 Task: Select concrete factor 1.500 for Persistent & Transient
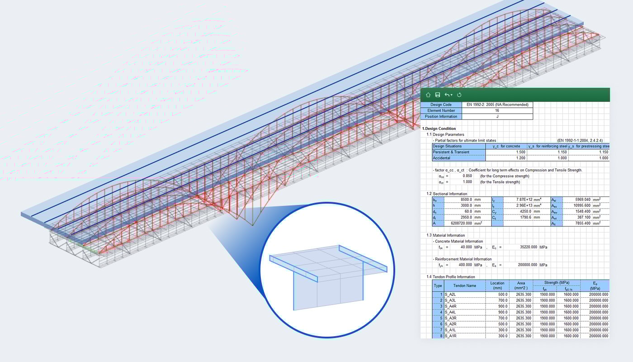[506, 152]
